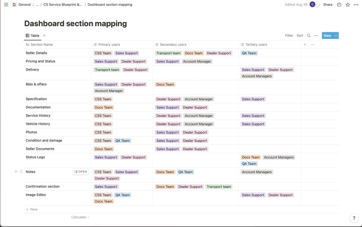Click the Image Editor row name
Viewport: 362px width, 227px height.
pyautogui.click(x=36, y=195)
